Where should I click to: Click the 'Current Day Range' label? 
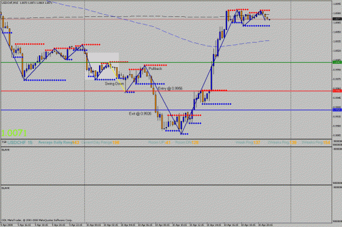(x=97, y=142)
